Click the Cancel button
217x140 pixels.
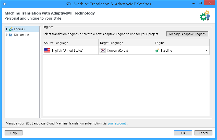(203, 133)
